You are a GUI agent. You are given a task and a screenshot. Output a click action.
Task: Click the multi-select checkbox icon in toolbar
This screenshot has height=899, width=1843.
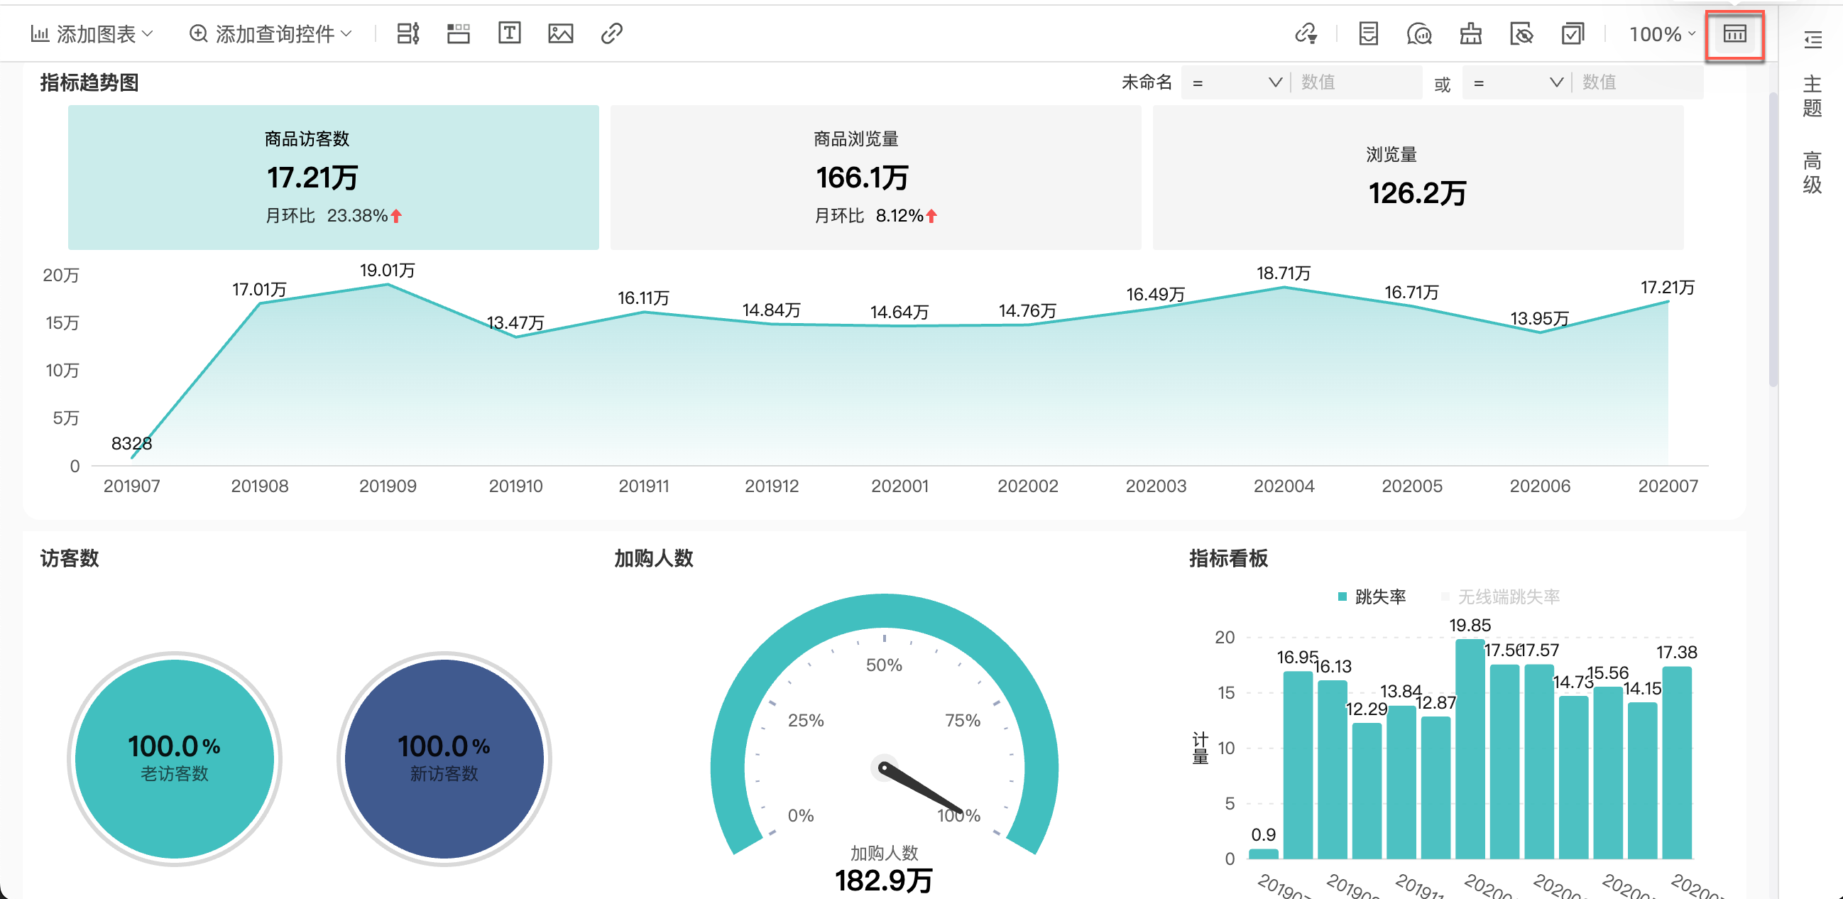[x=1572, y=33]
